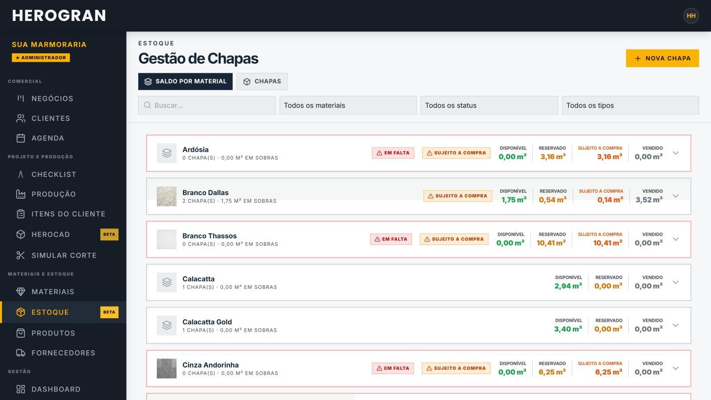Screen dimensions: 711x400
Task: Click Ardósia layers placeholder icon
Action: click(167, 153)
